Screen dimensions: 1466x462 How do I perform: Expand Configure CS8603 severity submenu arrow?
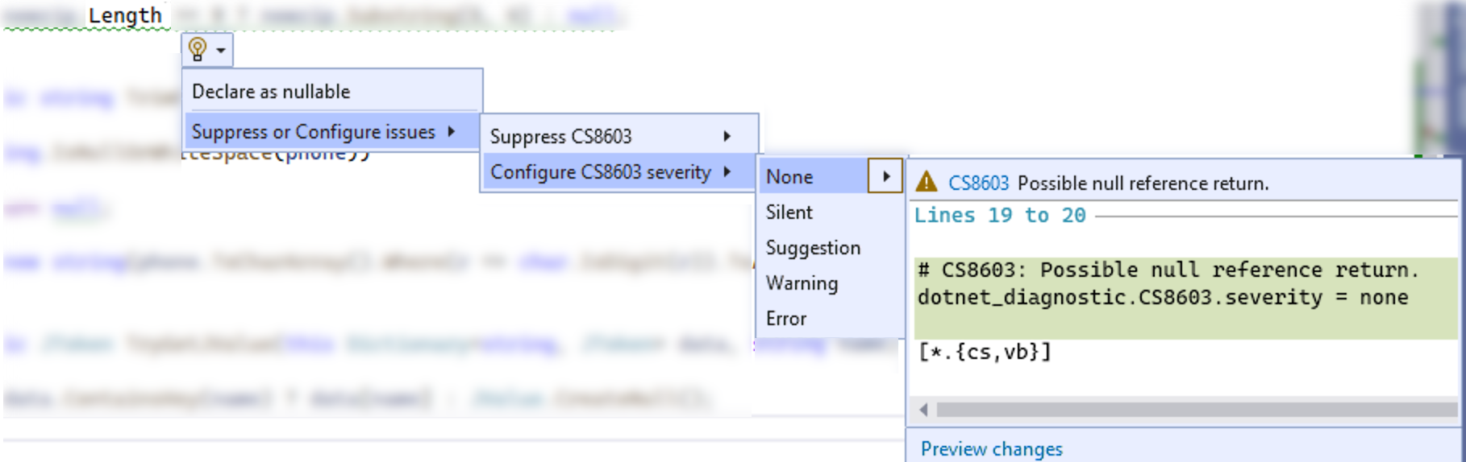pos(727,172)
